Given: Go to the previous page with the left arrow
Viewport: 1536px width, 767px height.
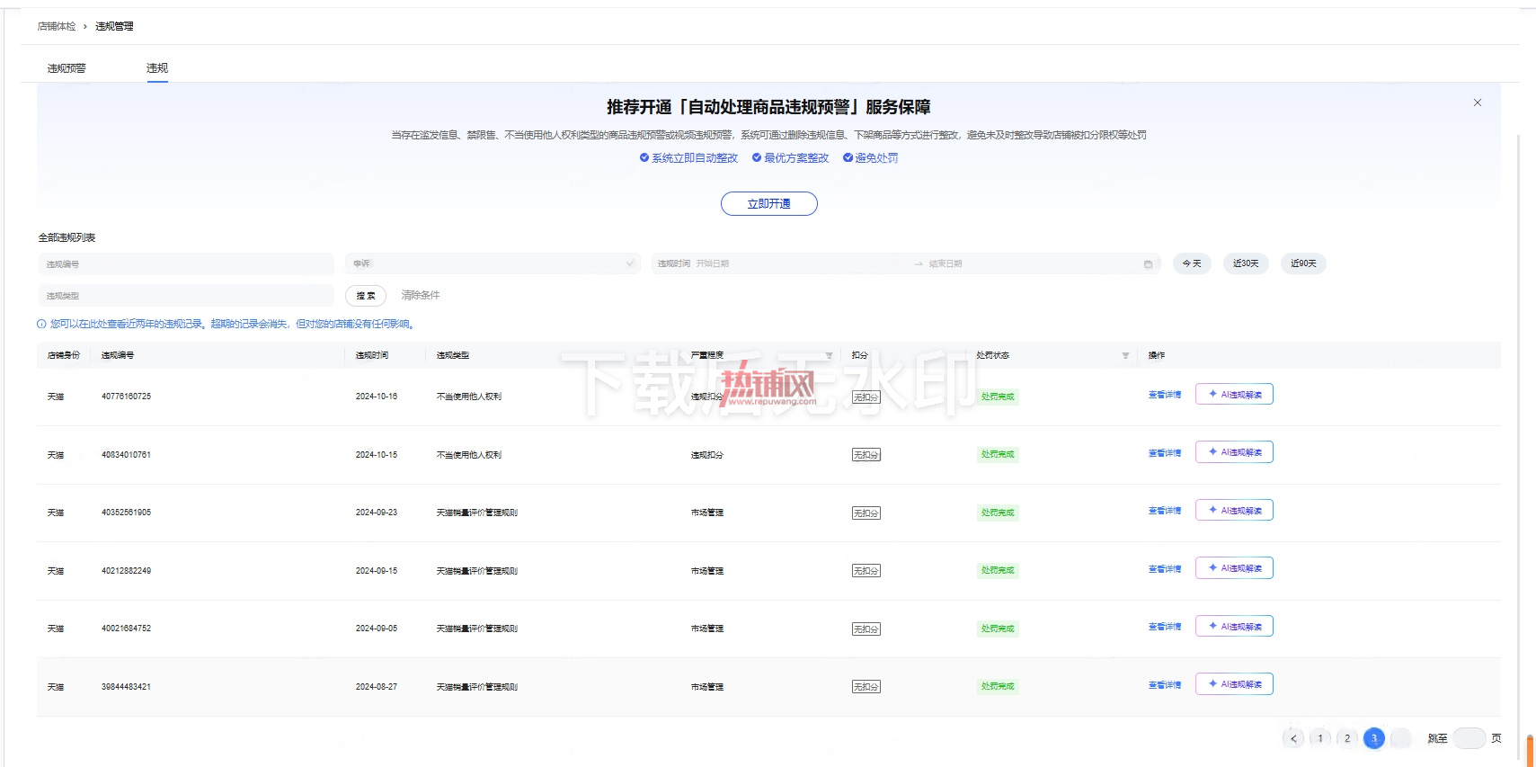Looking at the screenshot, I should pyautogui.click(x=1293, y=738).
